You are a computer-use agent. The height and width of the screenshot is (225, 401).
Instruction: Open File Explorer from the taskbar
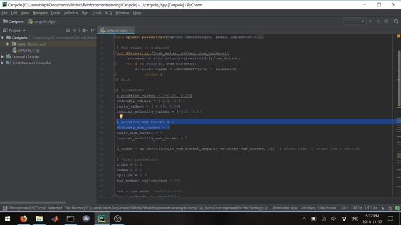(x=39, y=219)
